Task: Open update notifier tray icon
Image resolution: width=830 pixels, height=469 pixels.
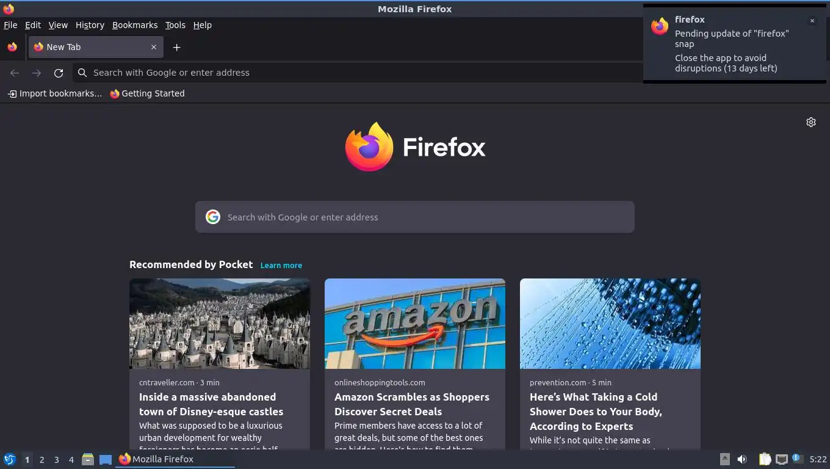Action: click(x=797, y=459)
